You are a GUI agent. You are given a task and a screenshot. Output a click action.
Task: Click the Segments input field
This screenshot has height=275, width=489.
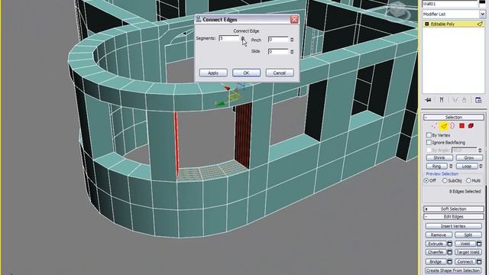point(229,38)
